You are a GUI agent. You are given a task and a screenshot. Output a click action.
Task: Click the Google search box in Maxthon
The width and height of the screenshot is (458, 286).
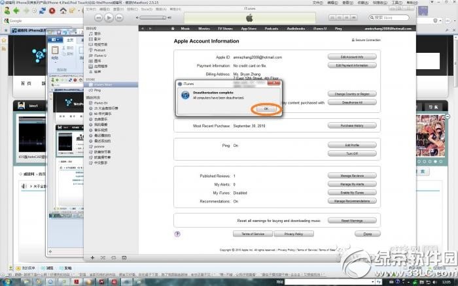[44, 21]
